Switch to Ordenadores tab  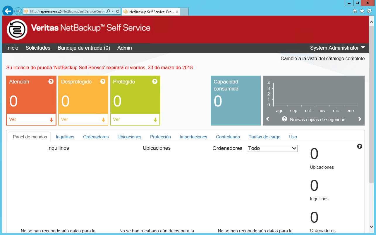coord(96,137)
